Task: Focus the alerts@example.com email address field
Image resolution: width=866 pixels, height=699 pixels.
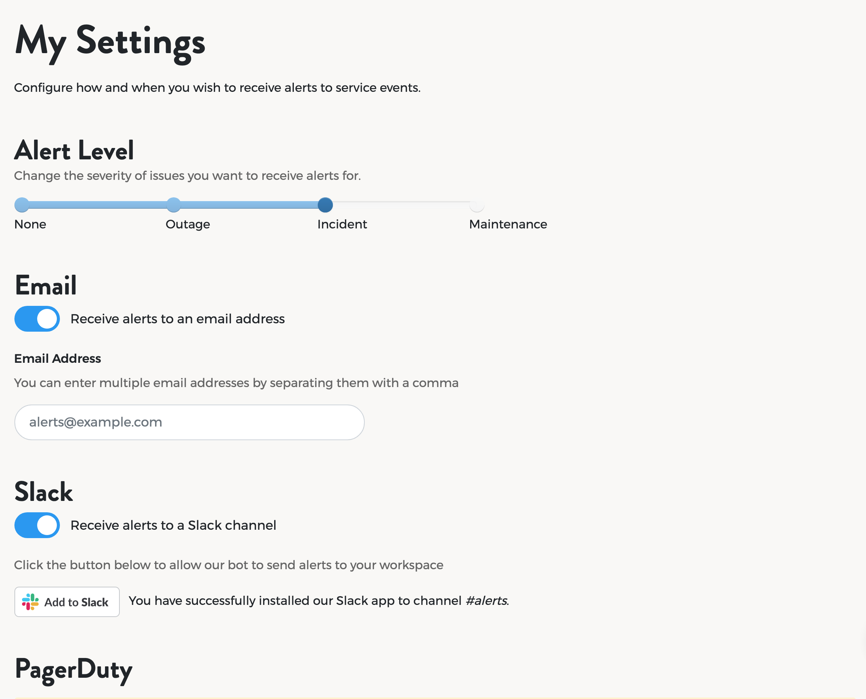Action: 190,422
